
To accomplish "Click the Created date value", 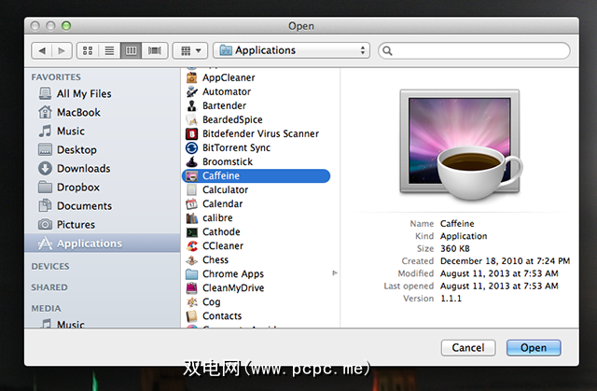I will pyautogui.click(x=505, y=261).
